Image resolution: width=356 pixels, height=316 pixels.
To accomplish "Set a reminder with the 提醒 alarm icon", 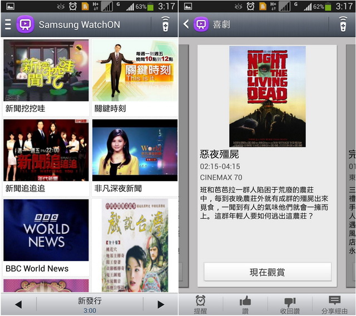I will [x=200, y=304].
